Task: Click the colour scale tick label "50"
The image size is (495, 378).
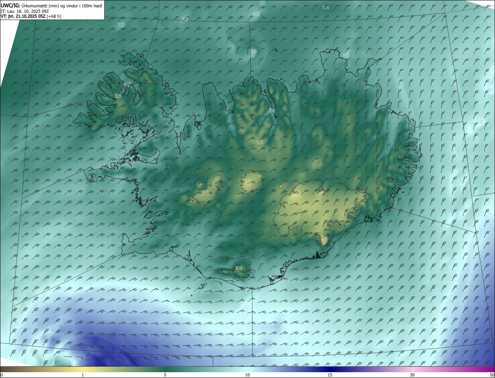Action: point(492,375)
